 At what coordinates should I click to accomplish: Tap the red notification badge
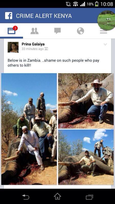click(x=15, y=28)
